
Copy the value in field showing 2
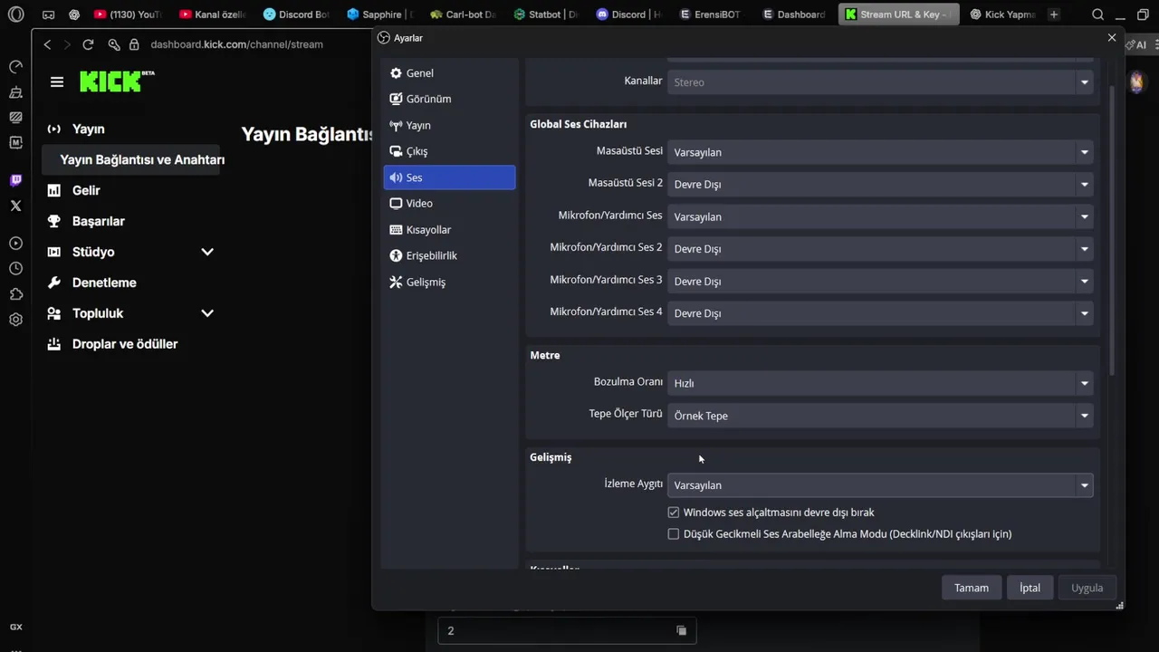[x=681, y=630]
